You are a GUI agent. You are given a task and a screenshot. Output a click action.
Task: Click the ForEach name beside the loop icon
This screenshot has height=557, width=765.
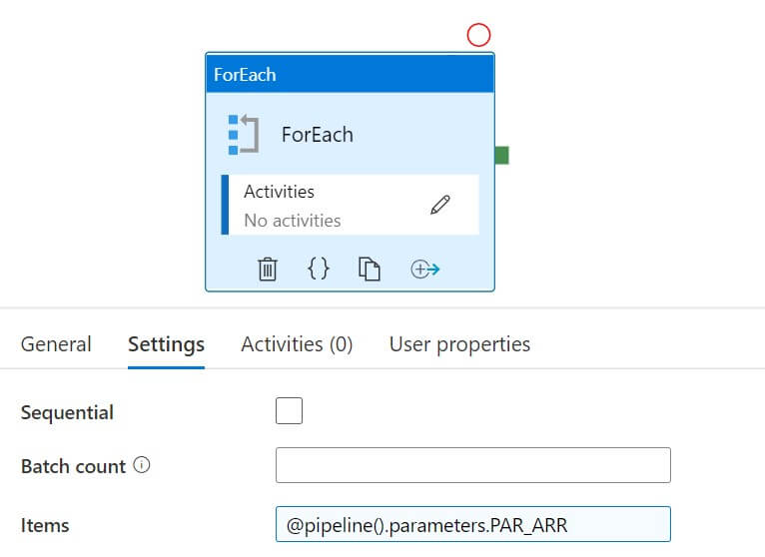pos(318,135)
